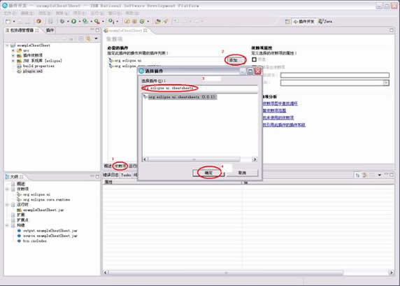Click the green Run toolbar icon
Viewport: 400px width, 286px height.
coord(73,22)
